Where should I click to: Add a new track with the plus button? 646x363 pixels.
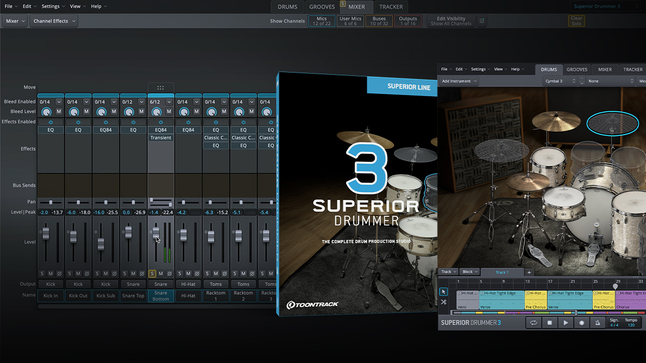(529, 273)
